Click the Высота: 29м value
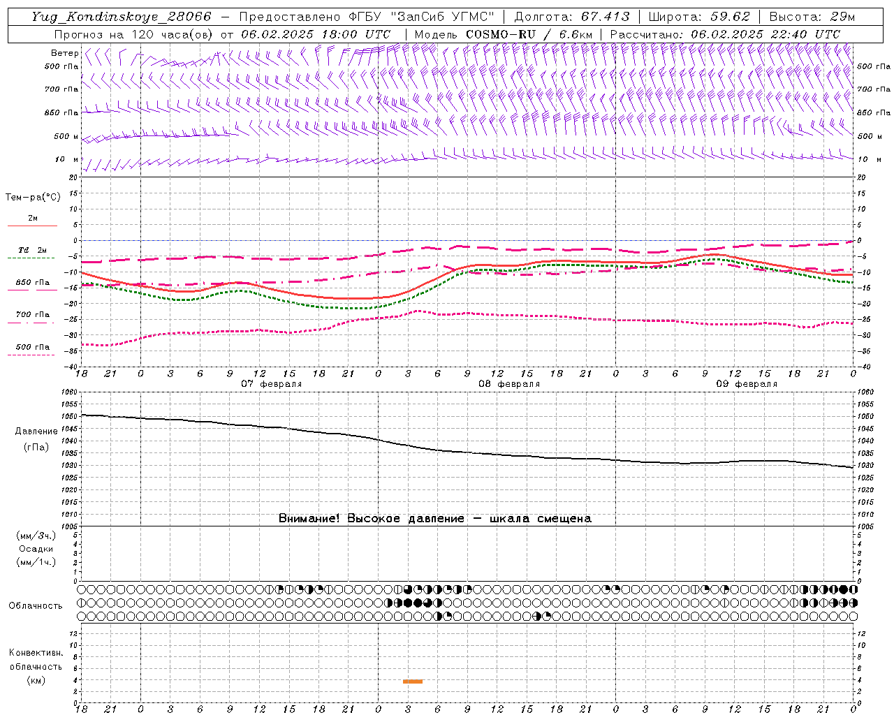Screen dimensions: 894x715 click(812, 17)
